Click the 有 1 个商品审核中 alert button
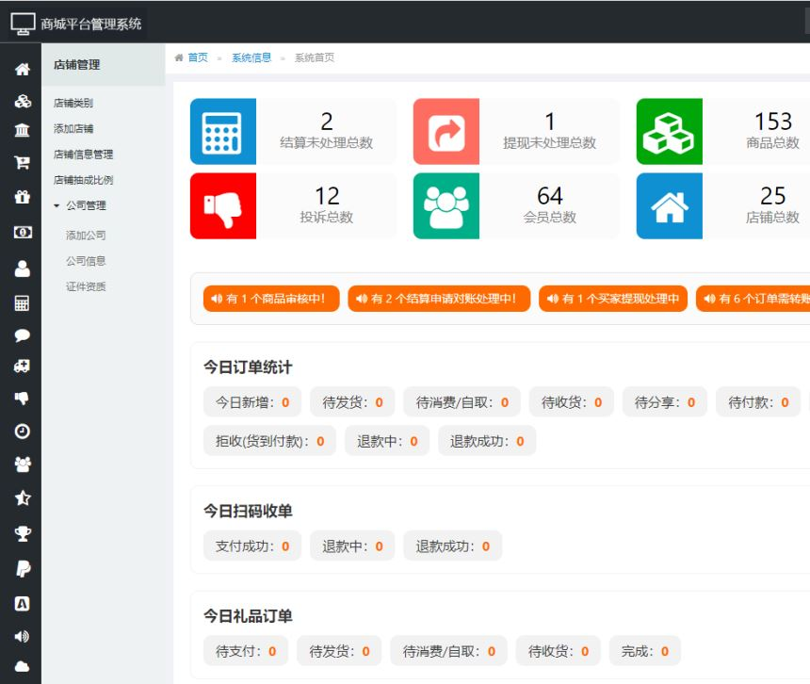The height and width of the screenshot is (684, 810). (271, 299)
